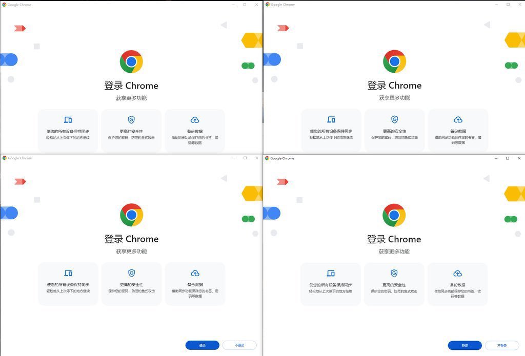Click the Chrome favicon in the bottom-right title bar
The image size is (525, 356).
pyautogui.click(x=267, y=158)
